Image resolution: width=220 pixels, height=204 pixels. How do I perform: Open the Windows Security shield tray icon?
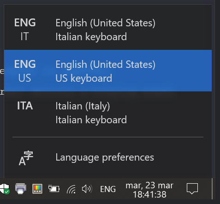point(5,189)
